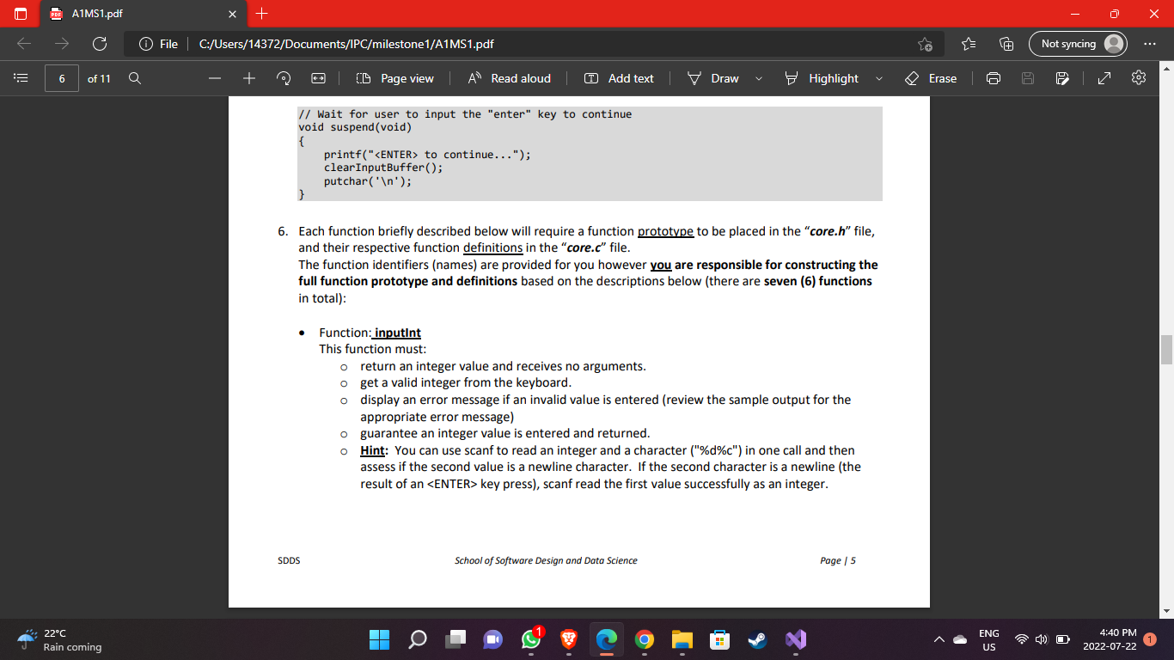The image size is (1174, 660).
Task: Open the browser's More options menu
Action: coord(1149,42)
